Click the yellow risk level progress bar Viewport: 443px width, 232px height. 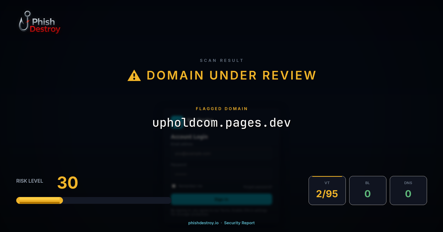[39, 200]
